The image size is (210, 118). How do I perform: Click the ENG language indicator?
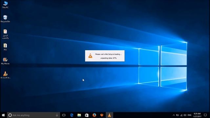(x=189, y=115)
